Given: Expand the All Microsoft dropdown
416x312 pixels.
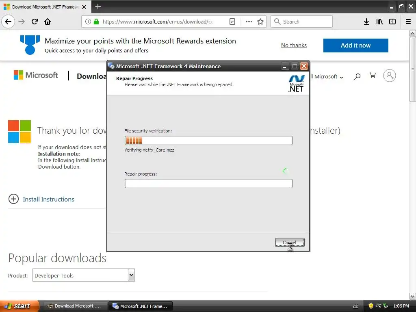Looking at the screenshot, I should [327, 77].
